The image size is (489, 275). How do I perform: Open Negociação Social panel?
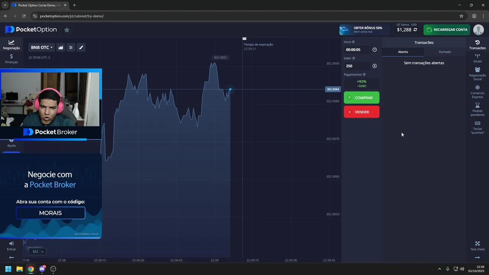[478, 74]
